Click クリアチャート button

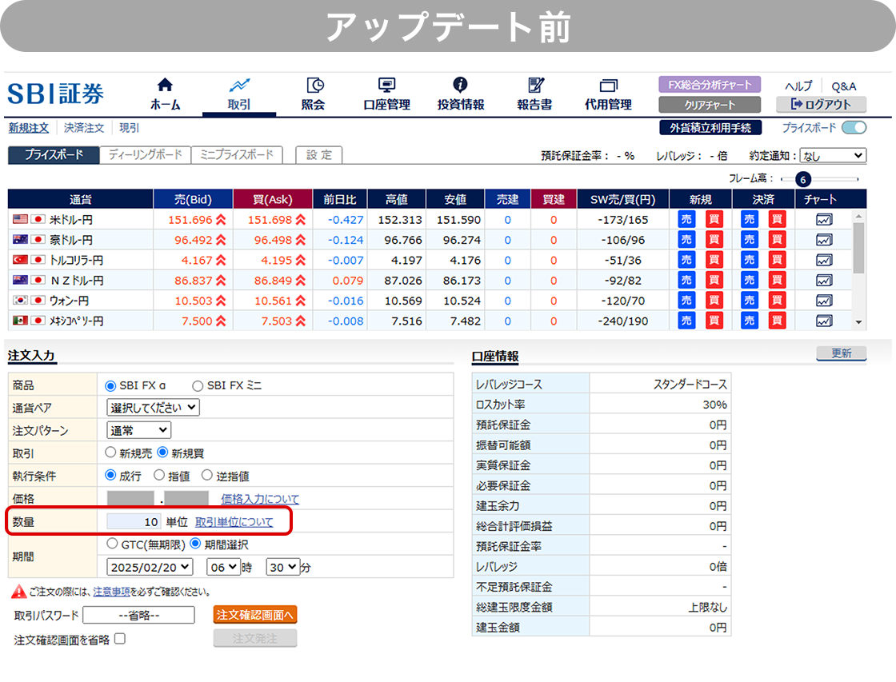[x=710, y=105]
